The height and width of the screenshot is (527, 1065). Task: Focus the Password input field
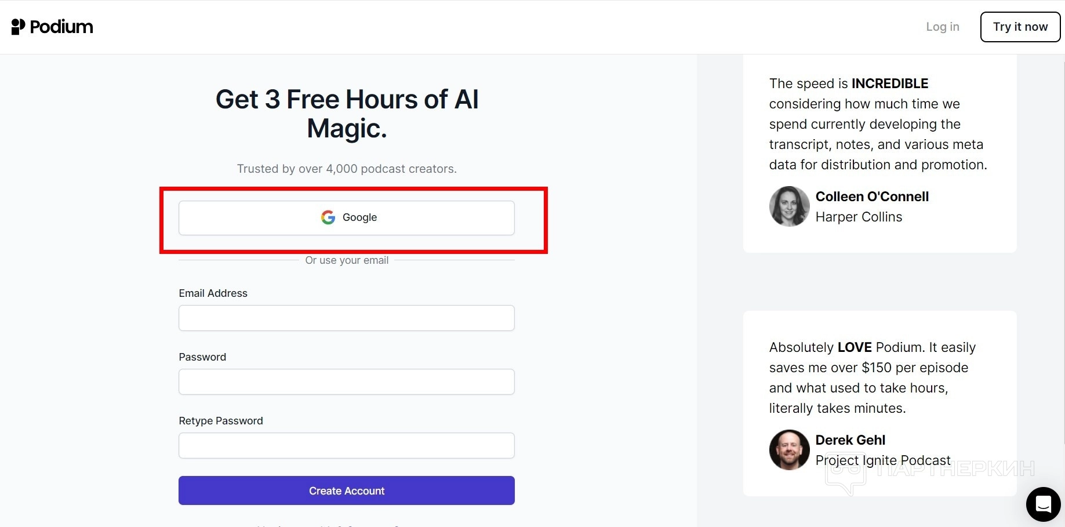coord(346,381)
